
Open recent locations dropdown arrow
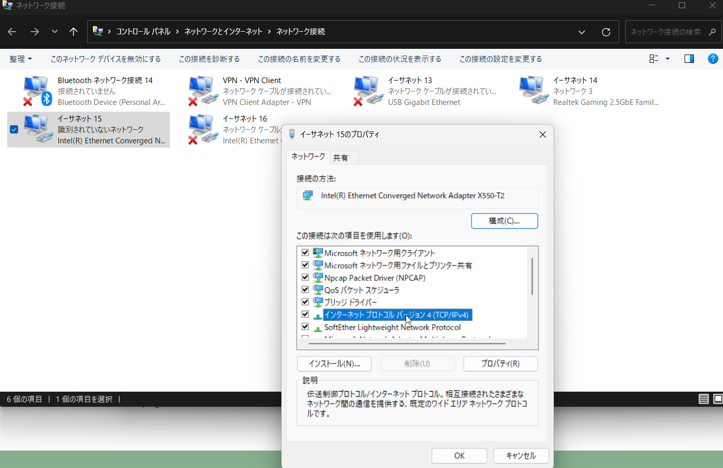[x=55, y=32]
